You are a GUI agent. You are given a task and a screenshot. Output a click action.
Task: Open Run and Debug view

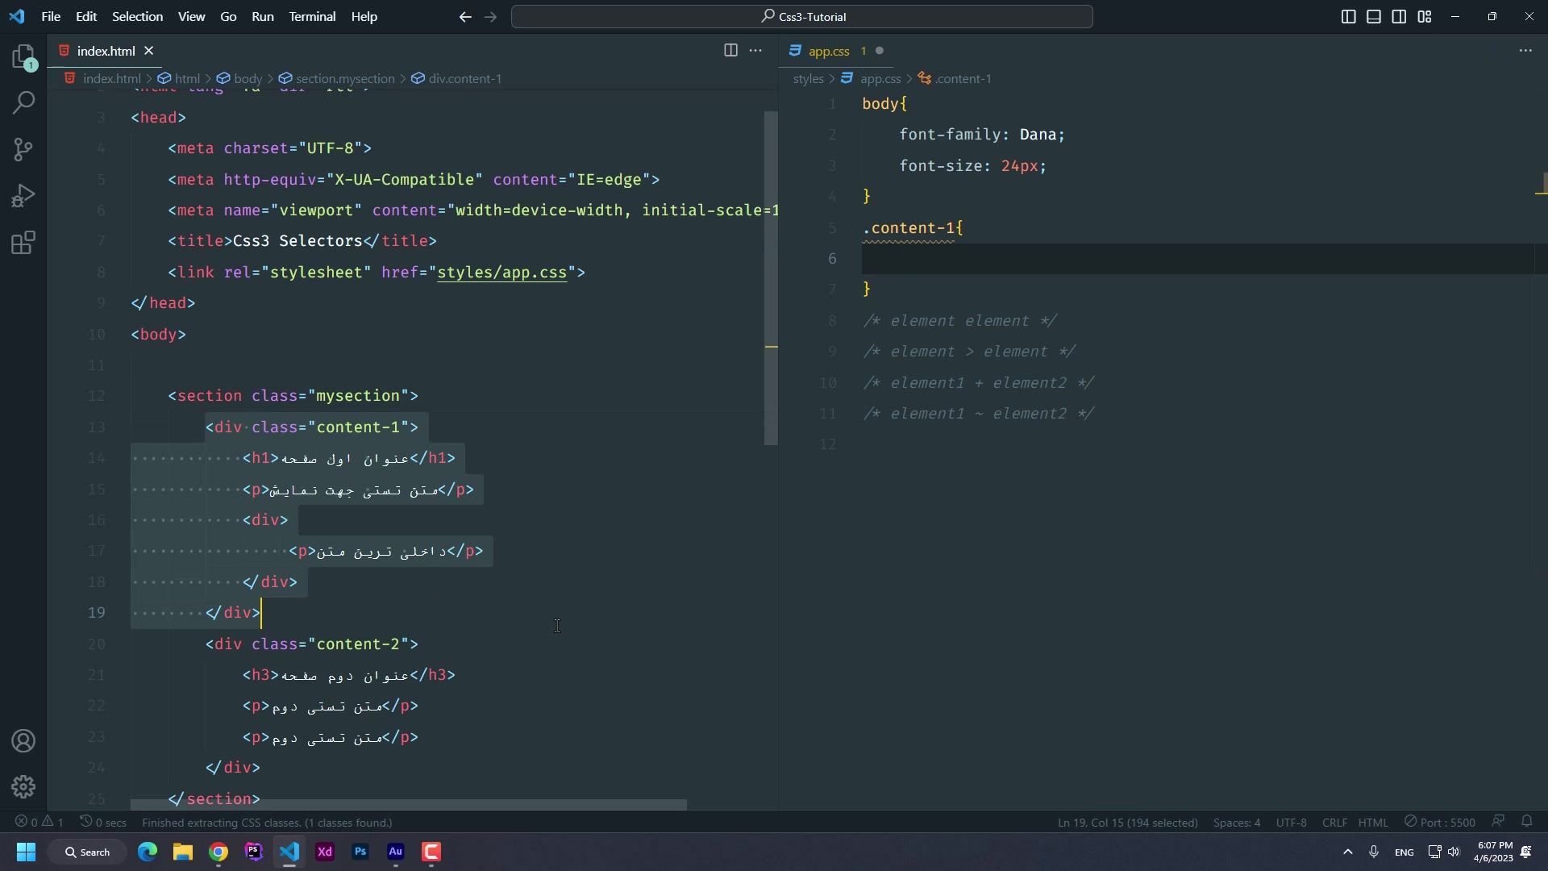pos(23,196)
